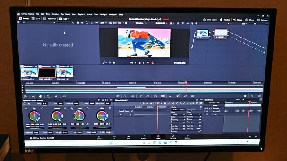Open the Timeline 1 dropdown
The height and width of the screenshot is (161, 287).
(141, 23)
